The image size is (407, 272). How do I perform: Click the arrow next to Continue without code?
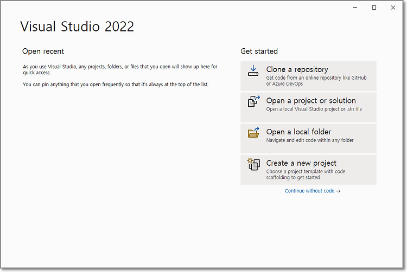[x=338, y=191]
